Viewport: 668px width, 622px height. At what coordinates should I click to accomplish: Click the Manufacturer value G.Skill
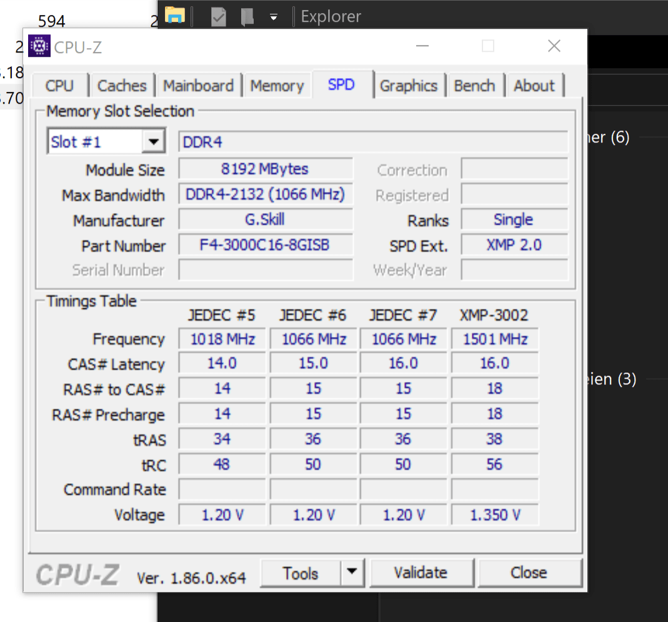click(266, 219)
